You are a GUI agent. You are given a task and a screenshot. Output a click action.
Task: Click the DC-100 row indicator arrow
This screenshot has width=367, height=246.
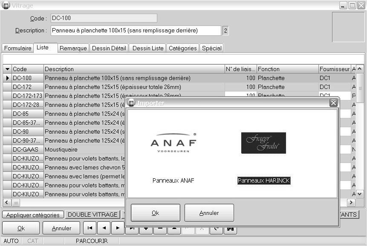pos(7,78)
